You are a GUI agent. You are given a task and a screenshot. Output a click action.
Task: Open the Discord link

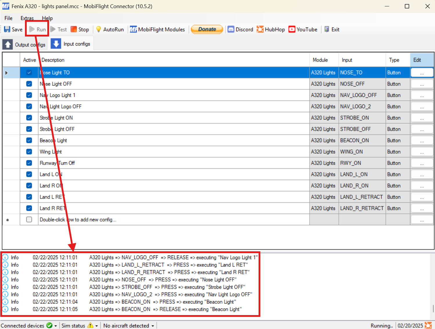(240, 29)
